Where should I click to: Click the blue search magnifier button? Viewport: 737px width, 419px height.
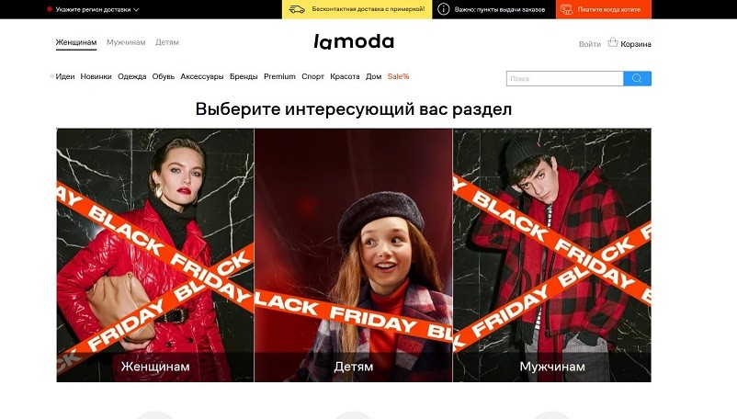tap(637, 78)
